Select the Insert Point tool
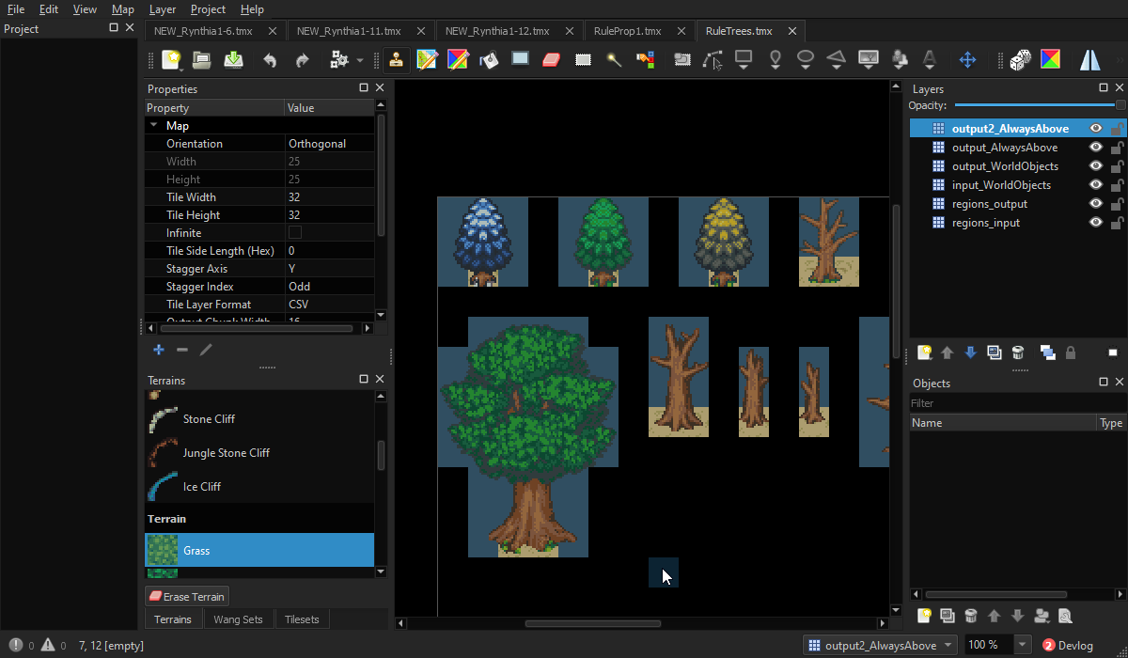 (x=775, y=60)
